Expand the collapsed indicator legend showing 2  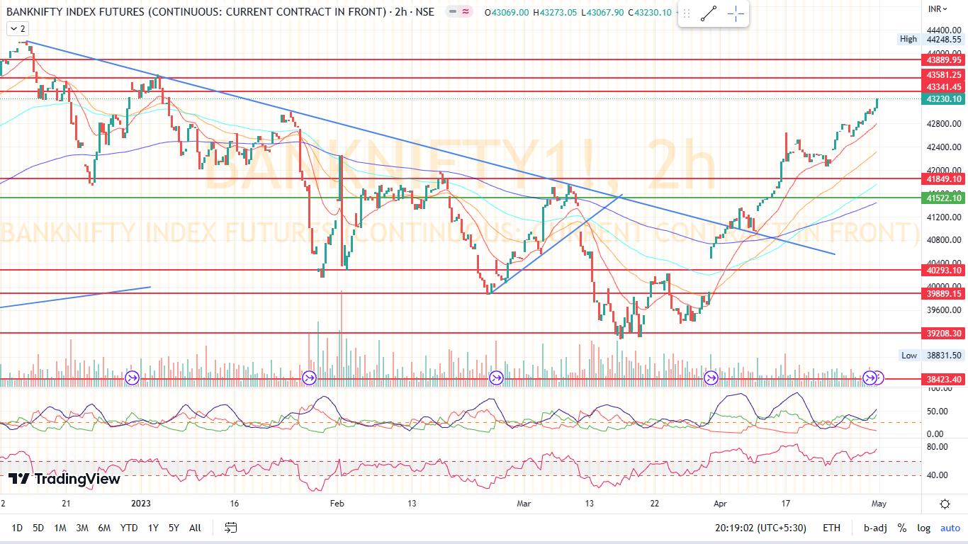[17, 28]
